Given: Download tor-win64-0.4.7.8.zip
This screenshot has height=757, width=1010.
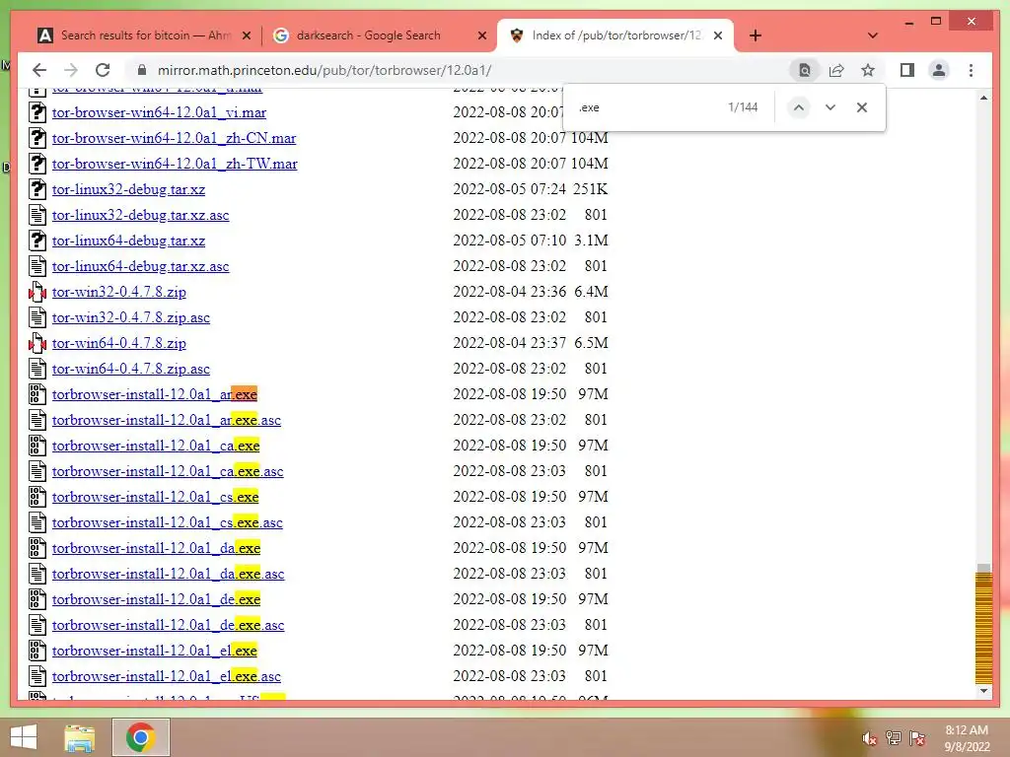Looking at the screenshot, I should point(119,344).
